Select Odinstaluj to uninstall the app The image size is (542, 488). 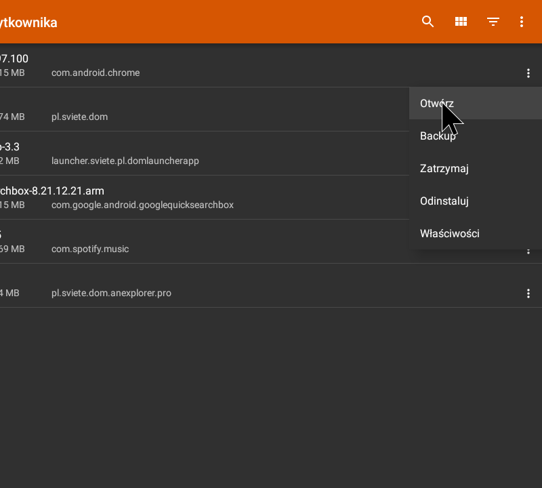pos(444,201)
